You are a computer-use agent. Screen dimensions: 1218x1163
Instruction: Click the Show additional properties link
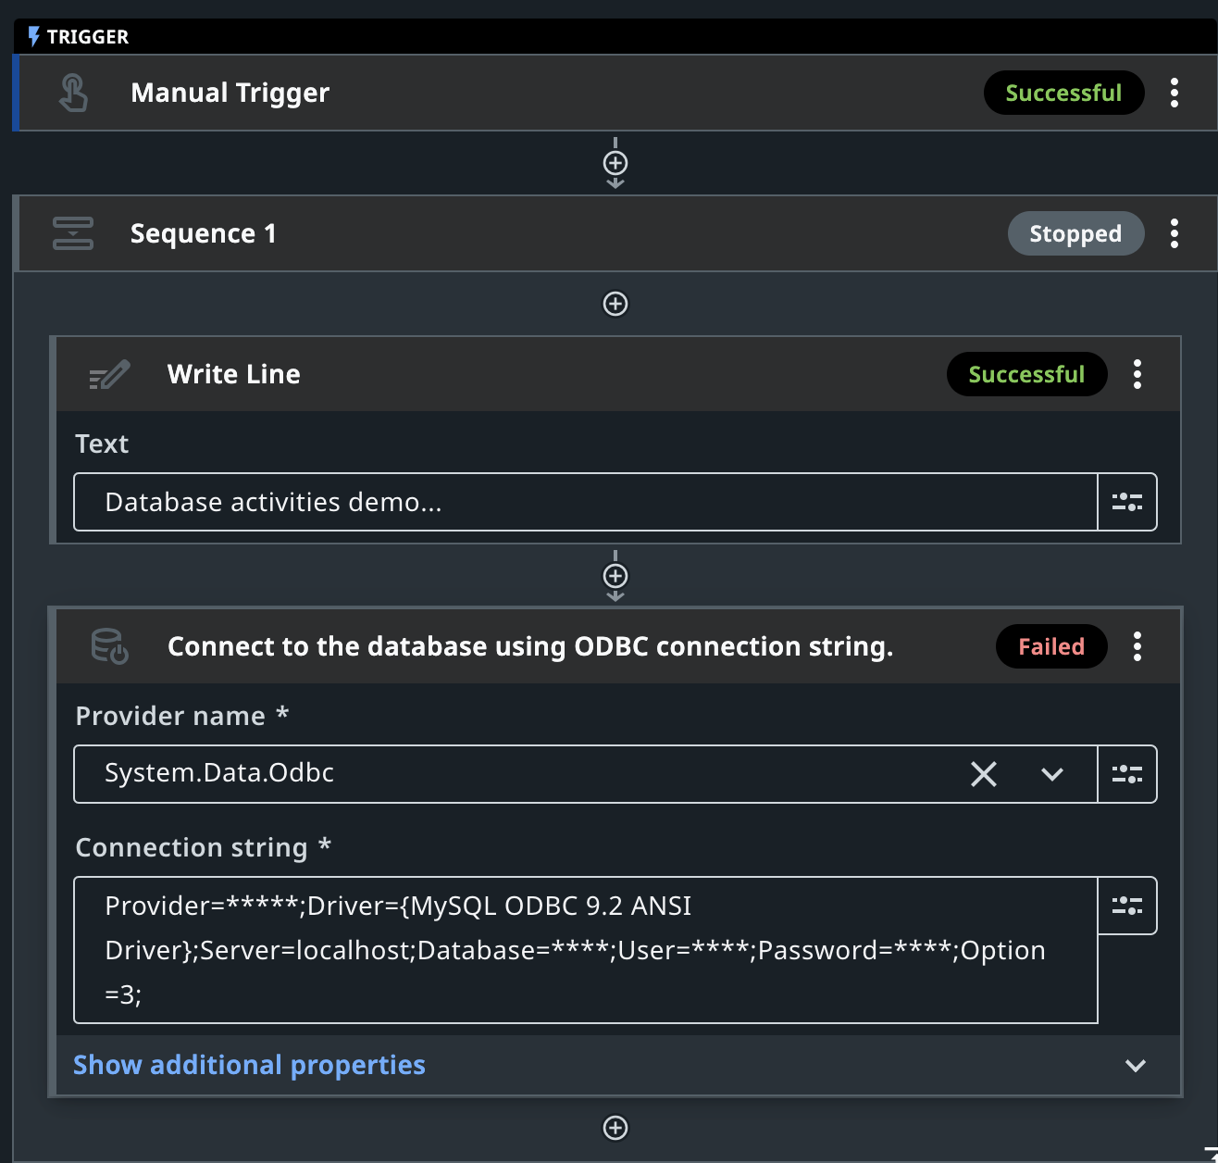pyautogui.click(x=249, y=1066)
